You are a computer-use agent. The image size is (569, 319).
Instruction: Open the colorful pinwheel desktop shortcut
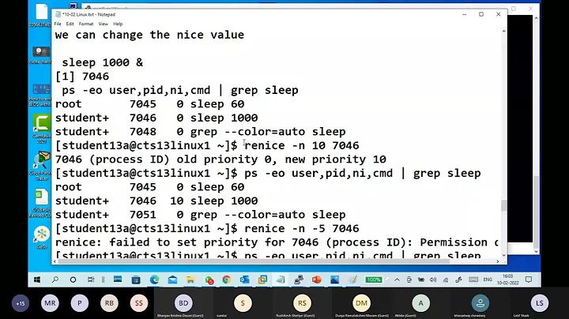tap(42, 238)
